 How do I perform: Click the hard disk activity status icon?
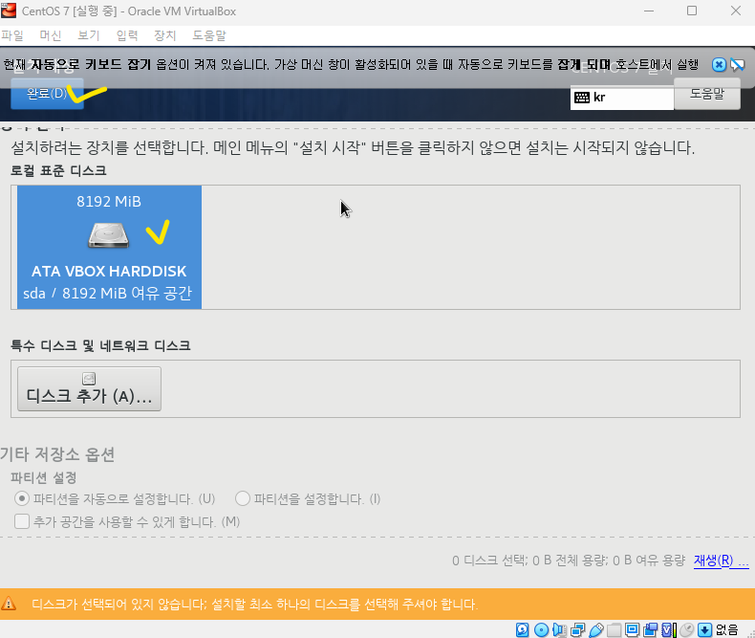click(x=523, y=629)
